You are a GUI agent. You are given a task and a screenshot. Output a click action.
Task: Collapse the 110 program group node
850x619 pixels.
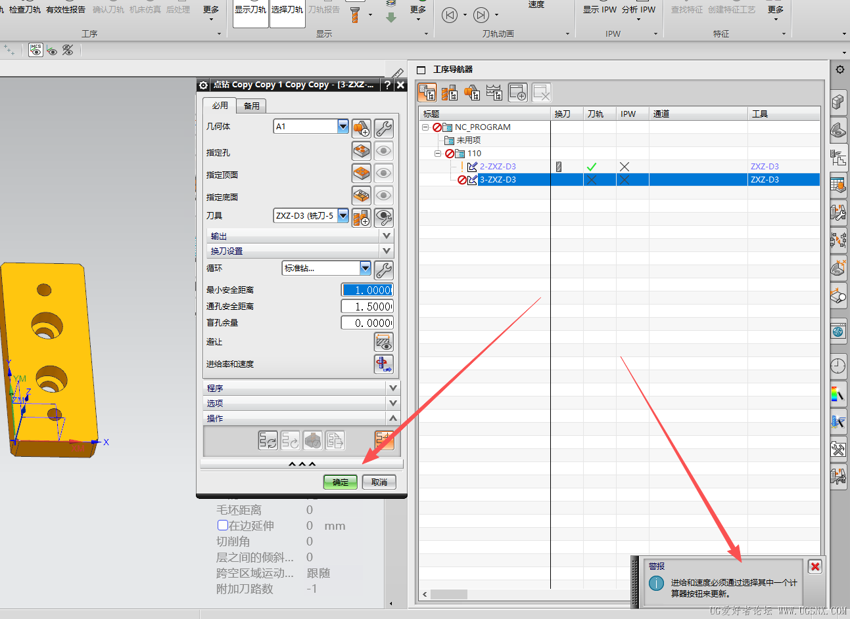point(438,154)
